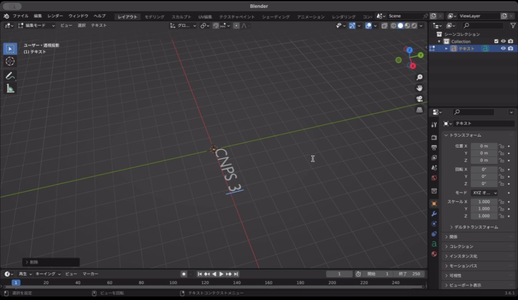
Task: Open the Material properties sphere tab
Action: (434, 254)
